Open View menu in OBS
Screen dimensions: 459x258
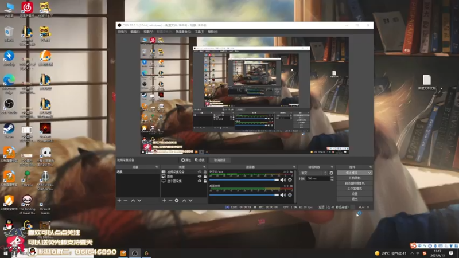pos(148,32)
